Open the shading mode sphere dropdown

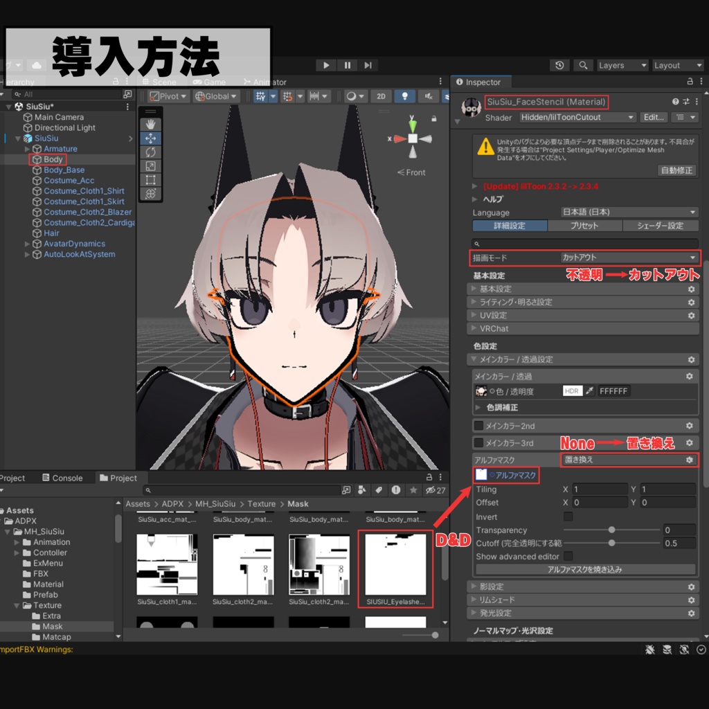355,96
